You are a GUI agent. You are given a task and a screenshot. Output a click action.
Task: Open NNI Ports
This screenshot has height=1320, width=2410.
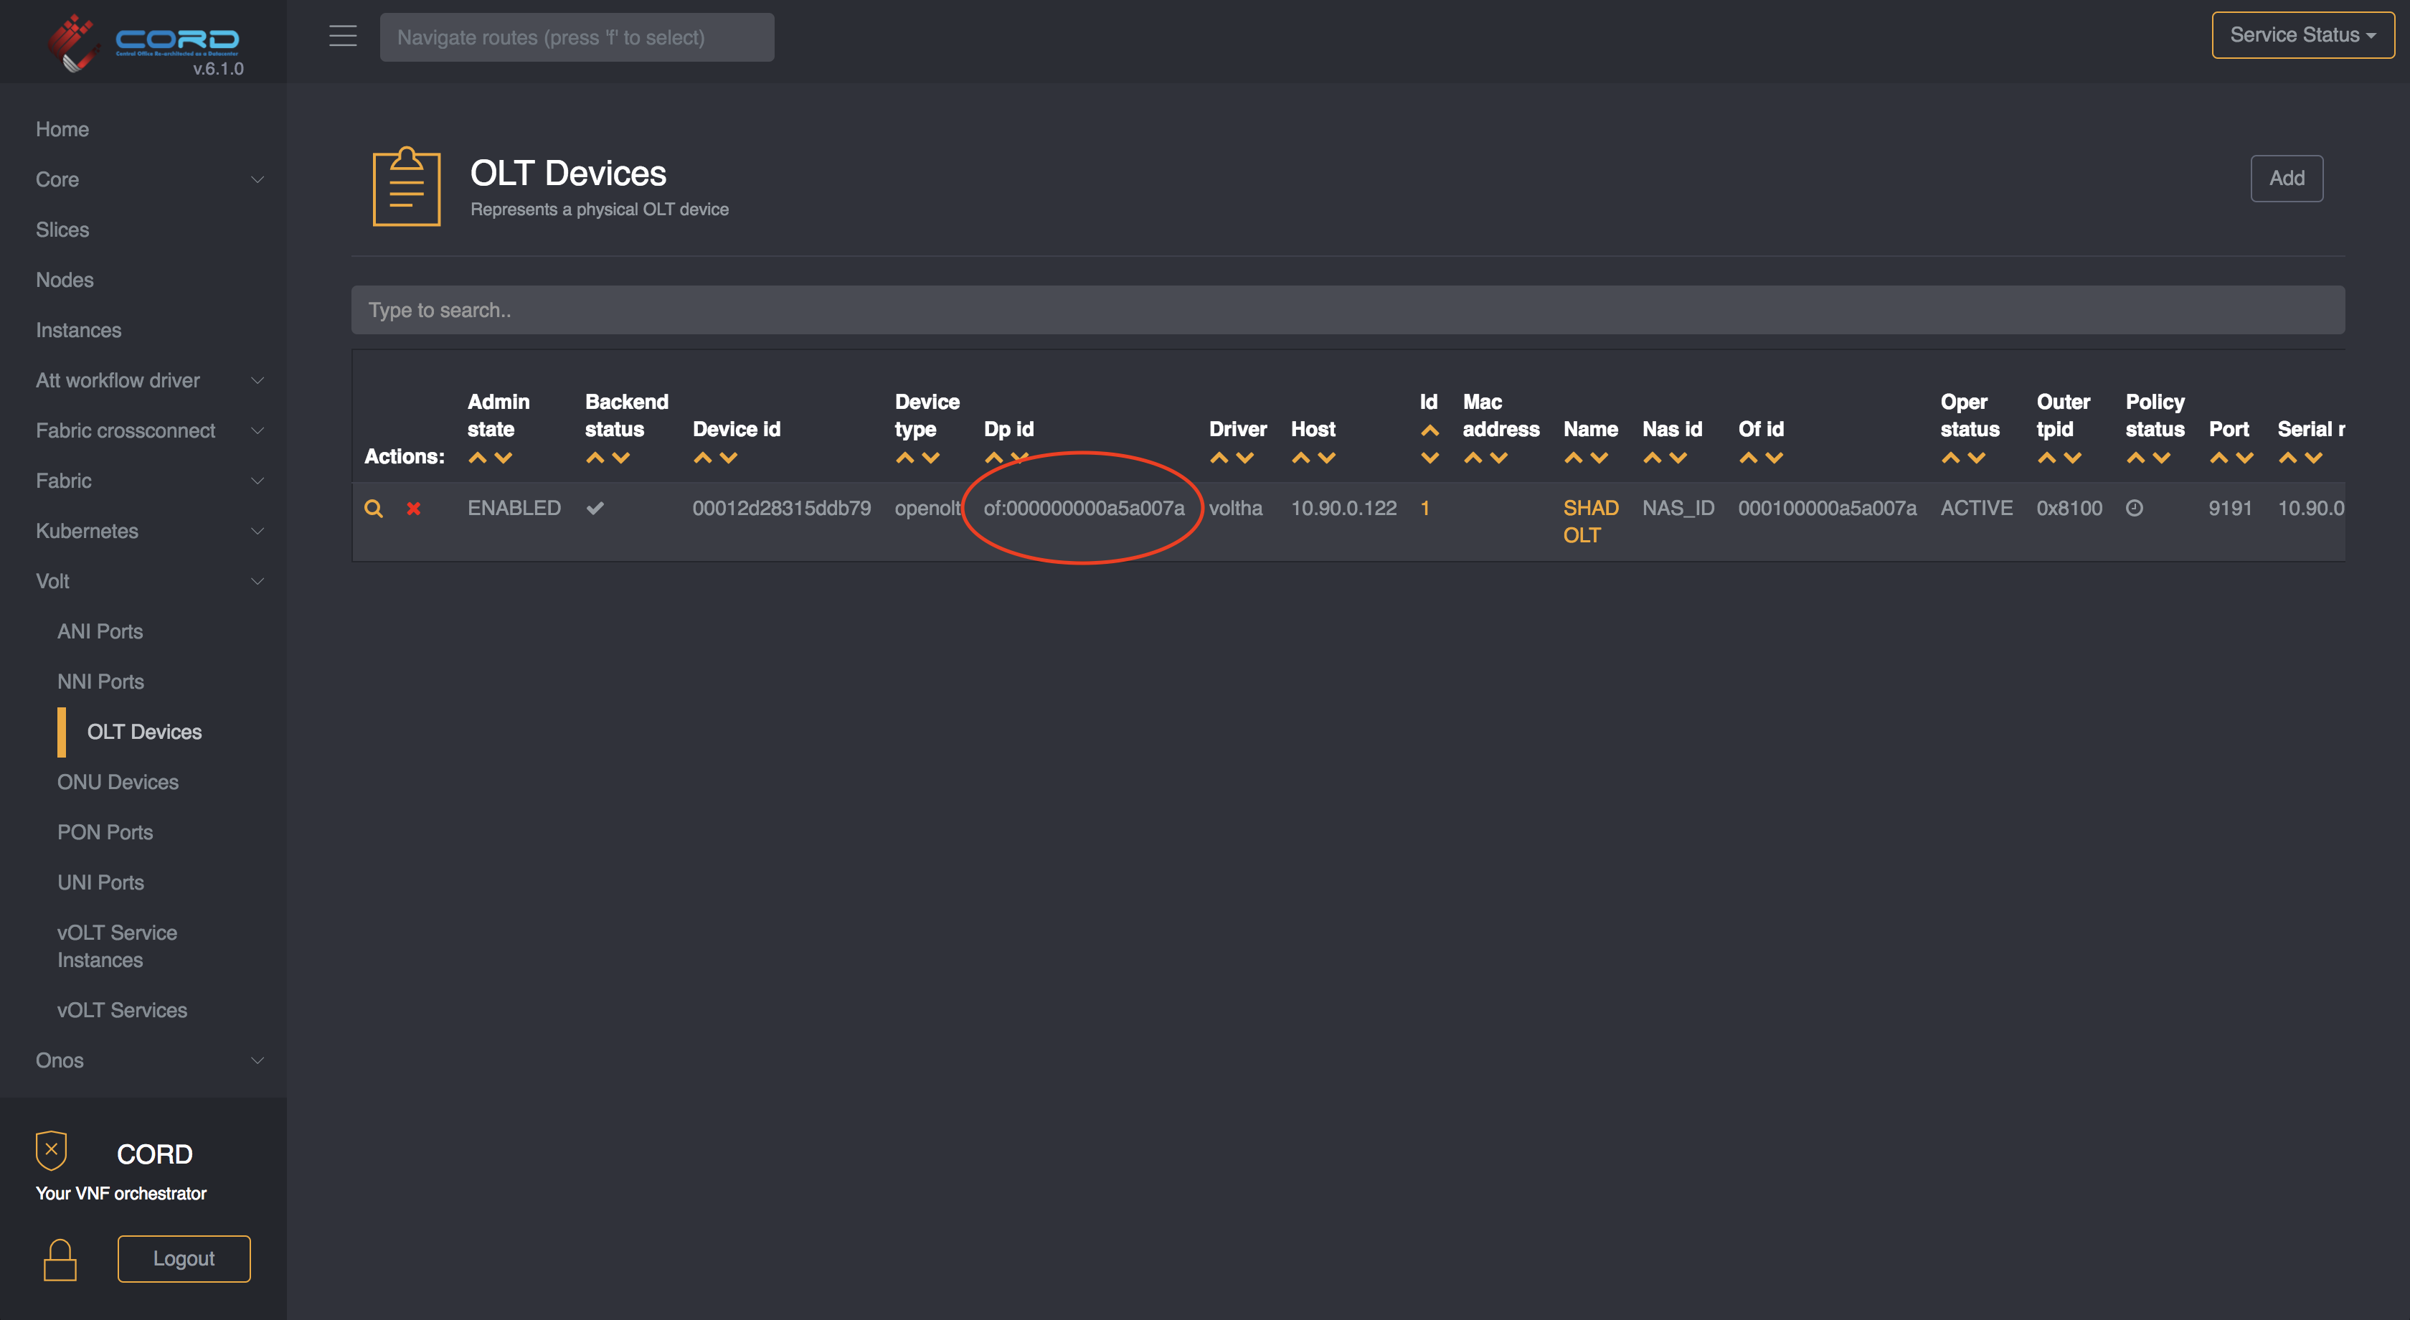tap(100, 681)
